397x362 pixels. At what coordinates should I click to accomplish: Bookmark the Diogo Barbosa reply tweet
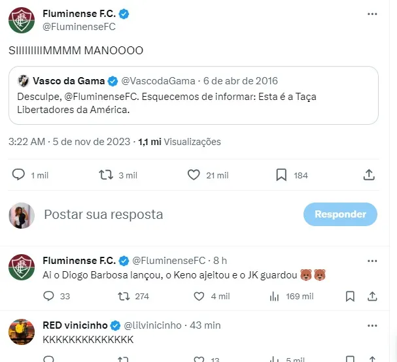[351, 296]
